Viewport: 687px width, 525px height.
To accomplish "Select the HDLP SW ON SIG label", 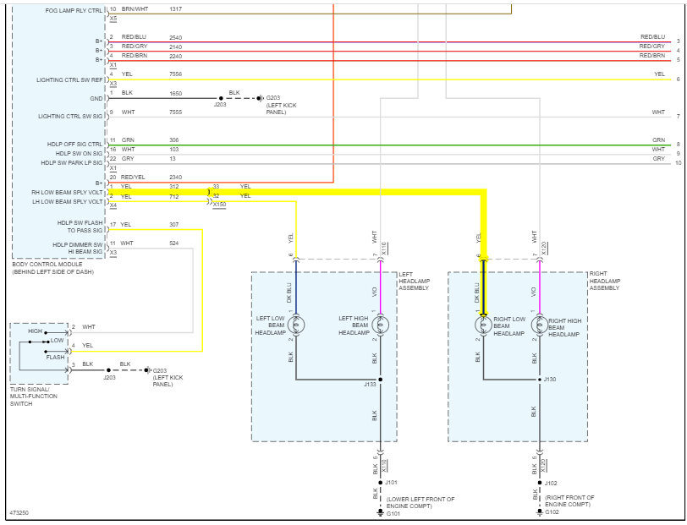I will coord(79,154).
